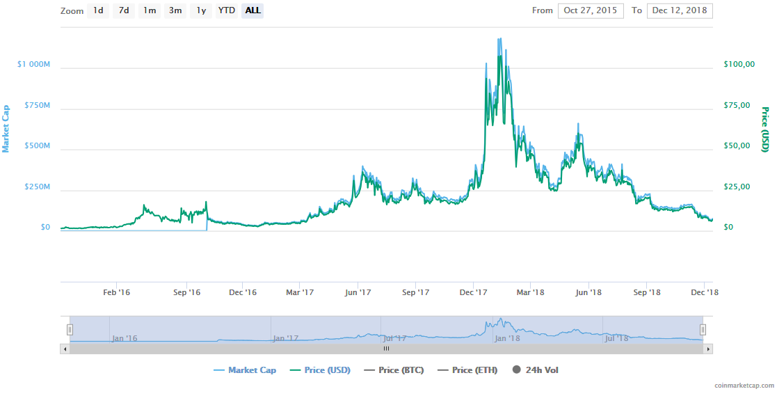
Task: Select the ALL zoom option
Action: (253, 10)
